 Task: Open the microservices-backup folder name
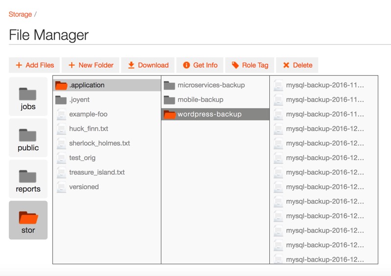[x=211, y=85]
